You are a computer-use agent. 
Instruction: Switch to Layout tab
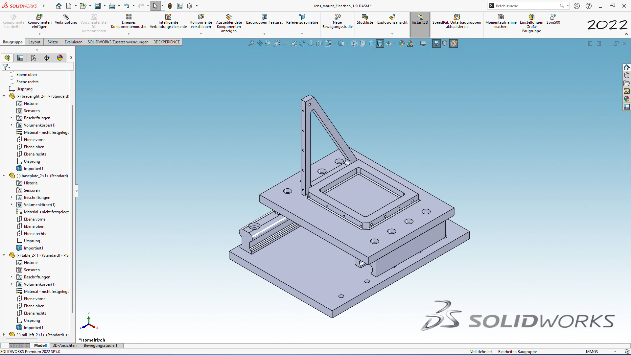pyautogui.click(x=35, y=42)
